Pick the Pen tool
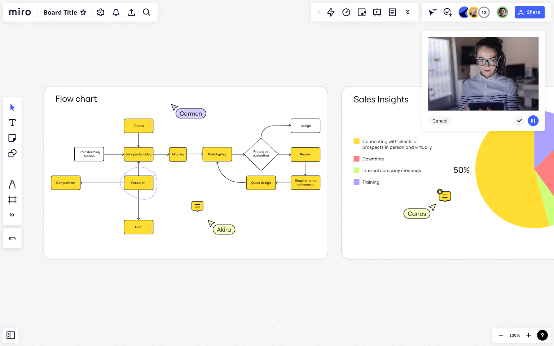 coord(12,184)
